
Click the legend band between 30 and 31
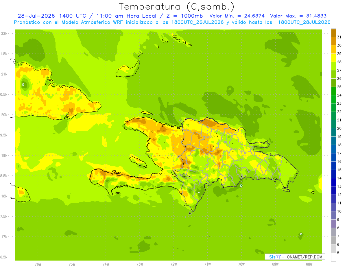[x=333, y=41]
